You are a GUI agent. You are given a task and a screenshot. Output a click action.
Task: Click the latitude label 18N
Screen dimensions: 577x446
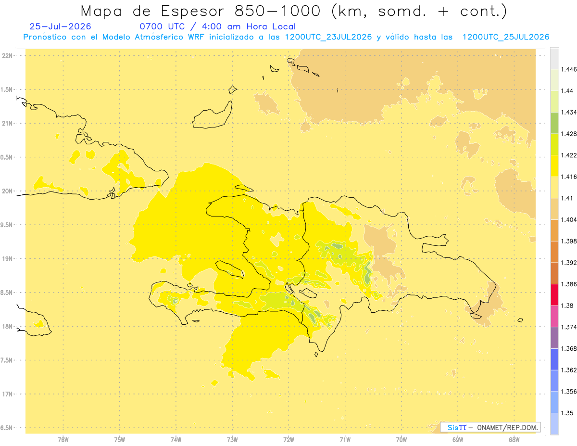tap(8, 326)
